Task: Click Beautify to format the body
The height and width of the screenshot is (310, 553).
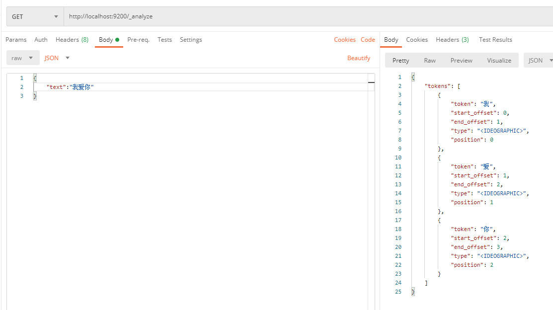Action: [x=359, y=58]
